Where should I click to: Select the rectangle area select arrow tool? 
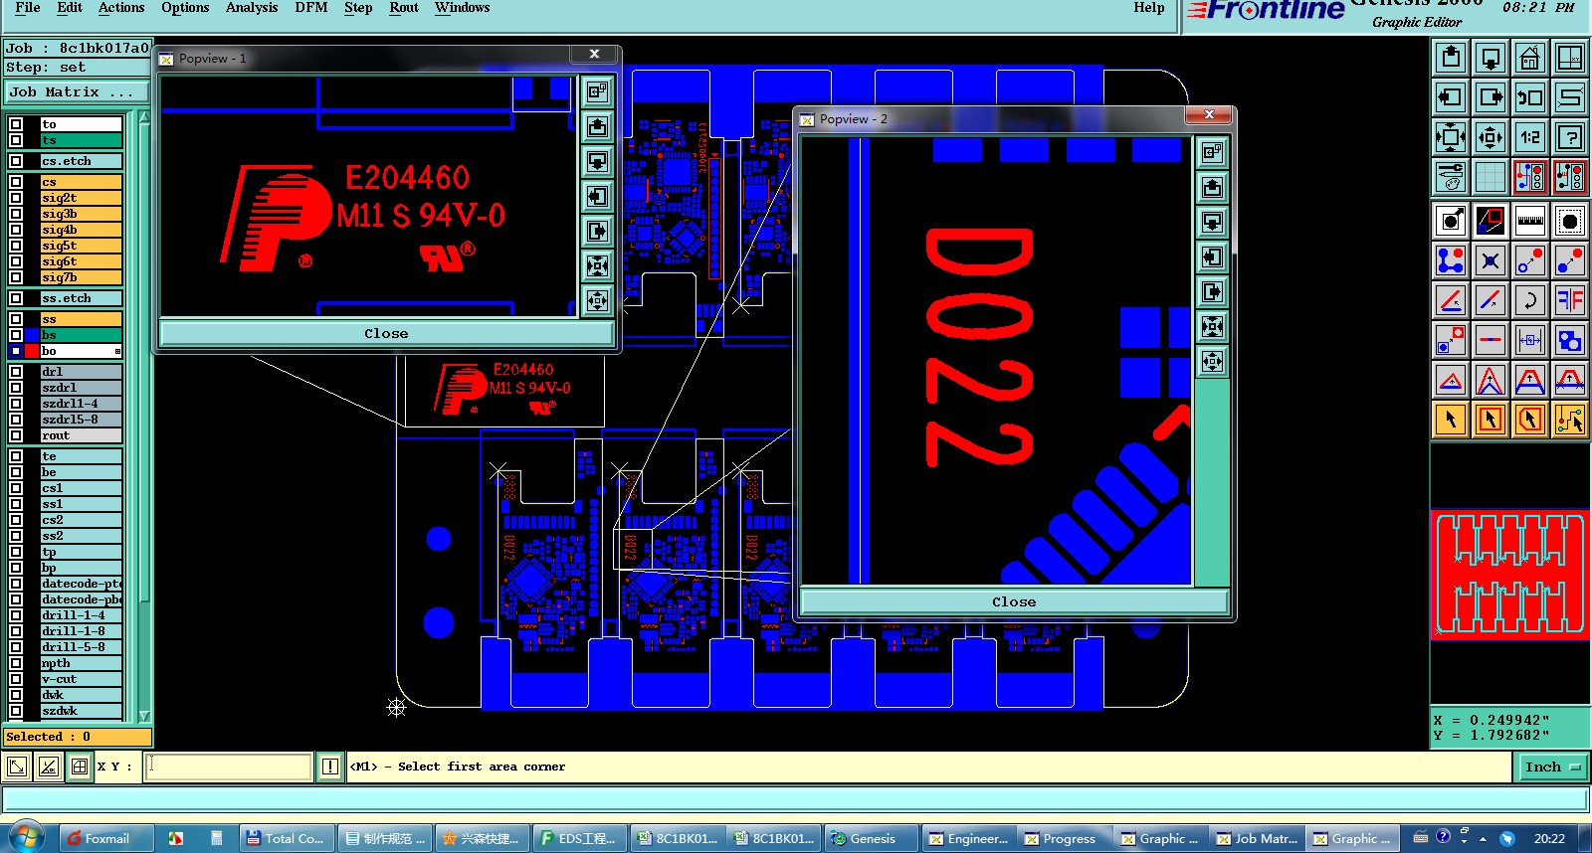[x=1491, y=420]
